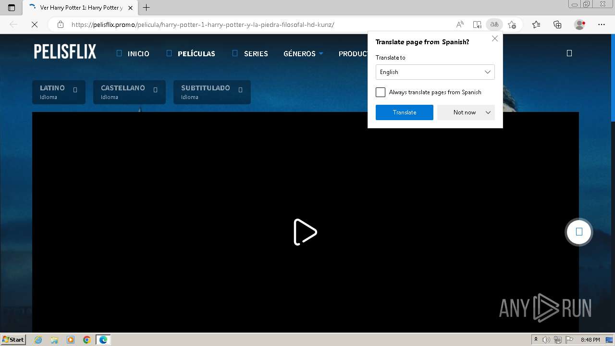This screenshot has width=615, height=346.
Task: Click the Show desktop button in the tray
Action: [x=609, y=340]
